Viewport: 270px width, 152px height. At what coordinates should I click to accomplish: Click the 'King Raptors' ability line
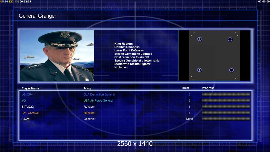pyautogui.click(x=123, y=44)
